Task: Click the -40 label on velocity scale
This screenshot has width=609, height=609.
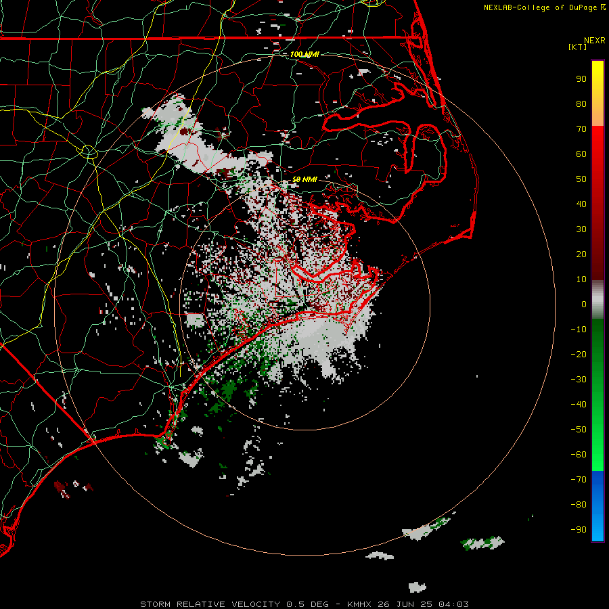Action: (579, 405)
